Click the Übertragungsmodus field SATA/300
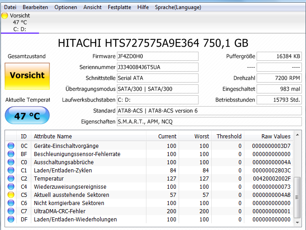 click(157, 89)
